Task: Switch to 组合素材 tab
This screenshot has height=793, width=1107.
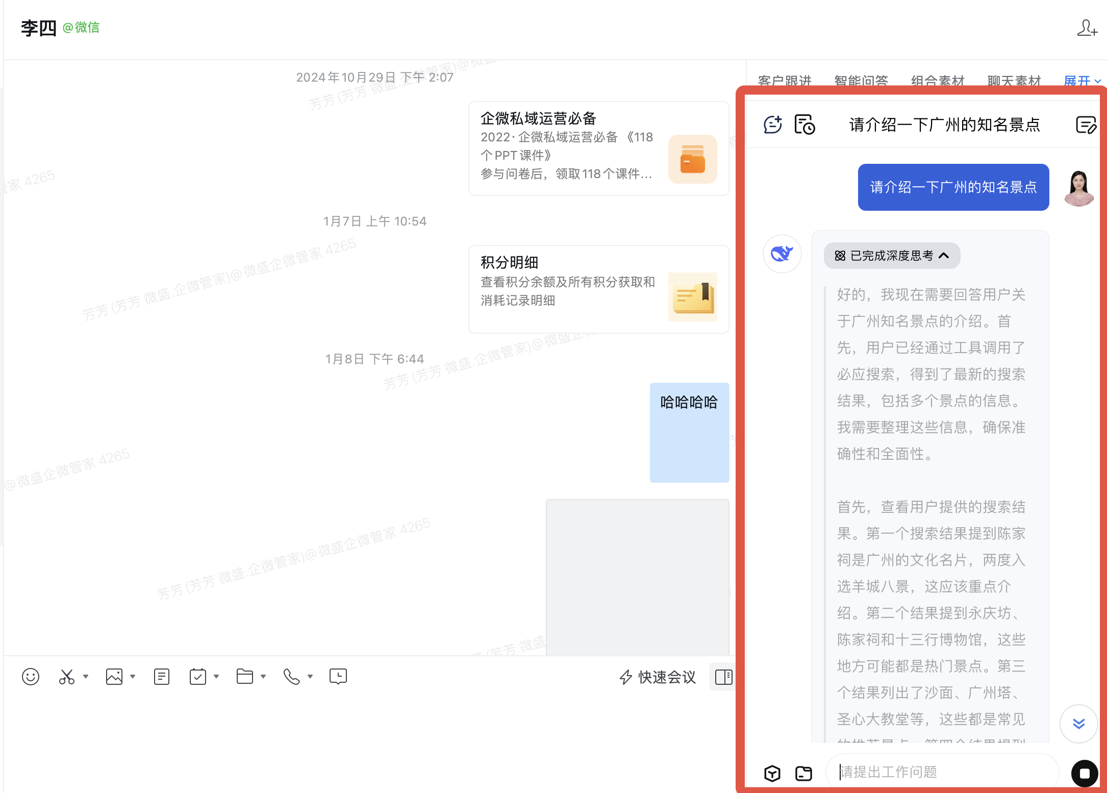Action: [x=938, y=81]
